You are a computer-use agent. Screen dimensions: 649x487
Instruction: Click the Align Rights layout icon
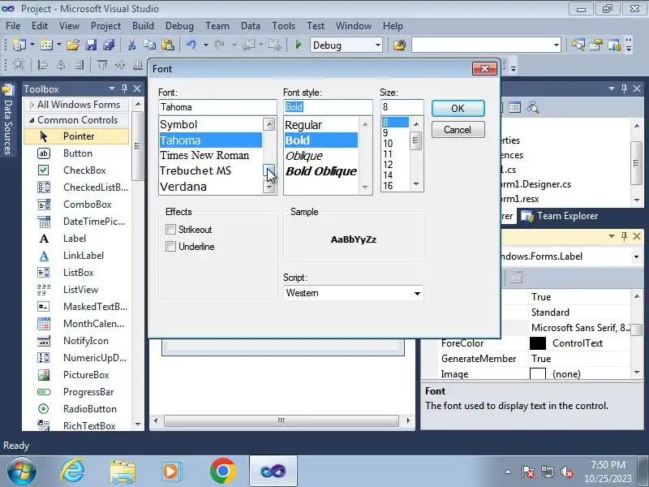pyautogui.click(x=79, y=65)
